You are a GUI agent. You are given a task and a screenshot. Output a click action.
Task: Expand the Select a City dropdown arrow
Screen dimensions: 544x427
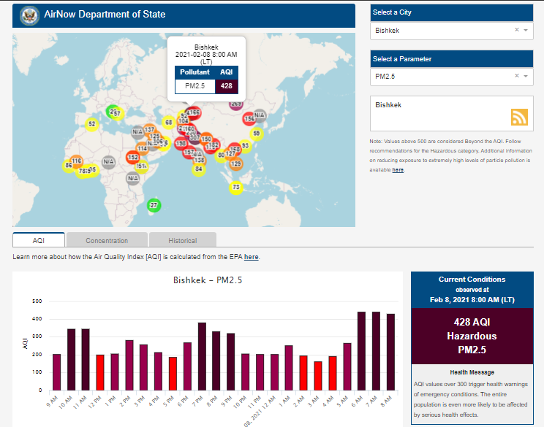(x=526, y=31)
